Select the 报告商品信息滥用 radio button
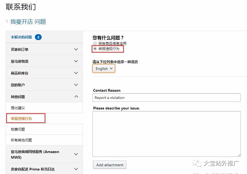 click(95, 44)
